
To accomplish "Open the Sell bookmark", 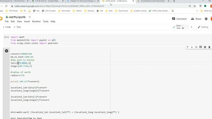I will (100, 11).
